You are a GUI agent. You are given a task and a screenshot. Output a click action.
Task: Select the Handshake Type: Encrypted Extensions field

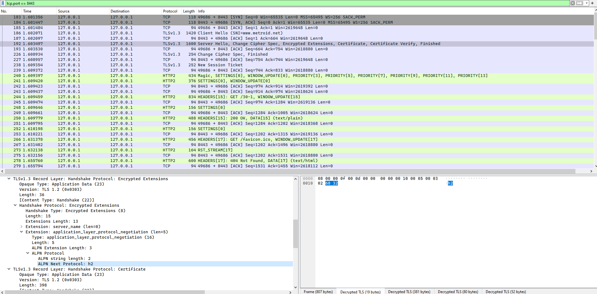coord(75,211)
